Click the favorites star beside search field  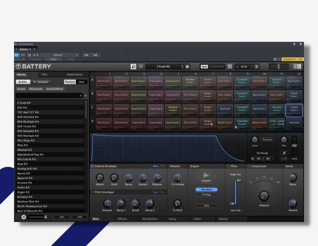click(x=86, y=96)
